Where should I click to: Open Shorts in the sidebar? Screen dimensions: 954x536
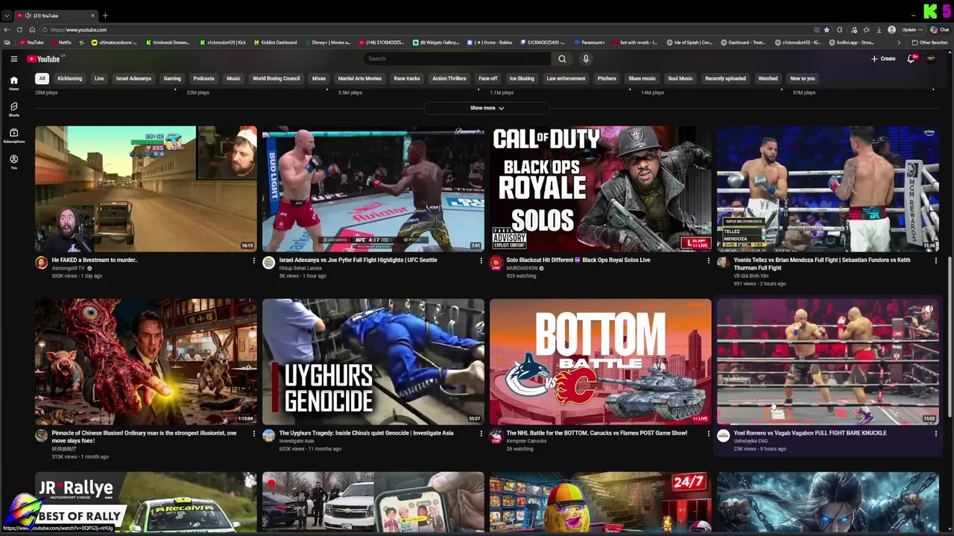[13, 109]
